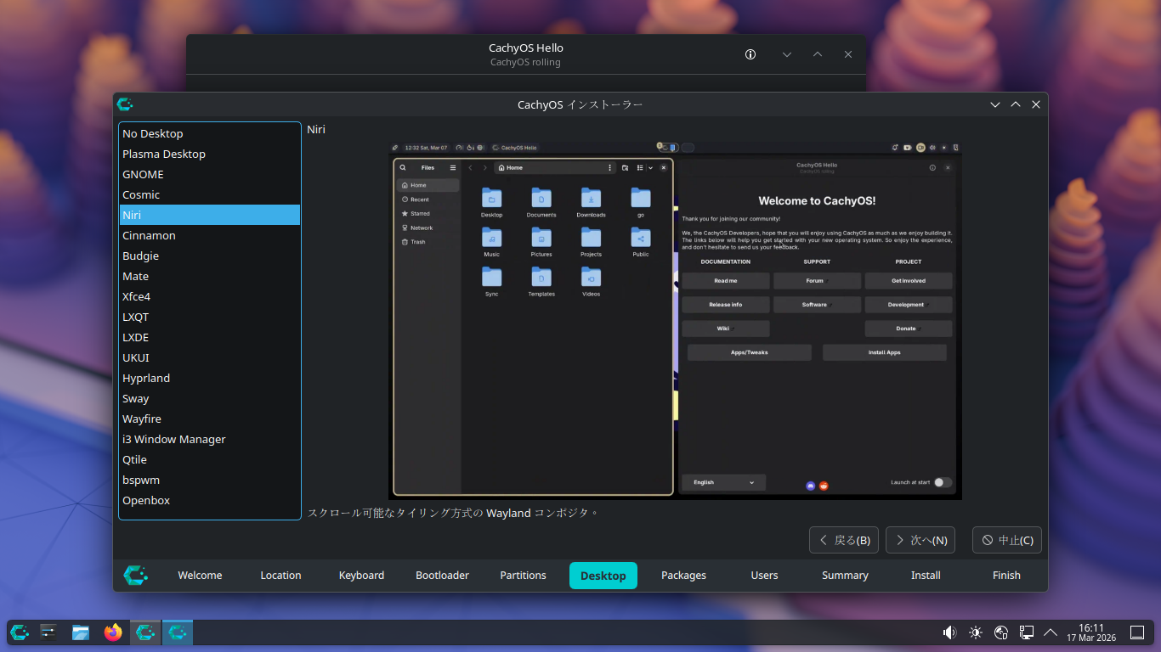
Task: Click the 戻る(B) back button
Action: click(x=844, y=540)
